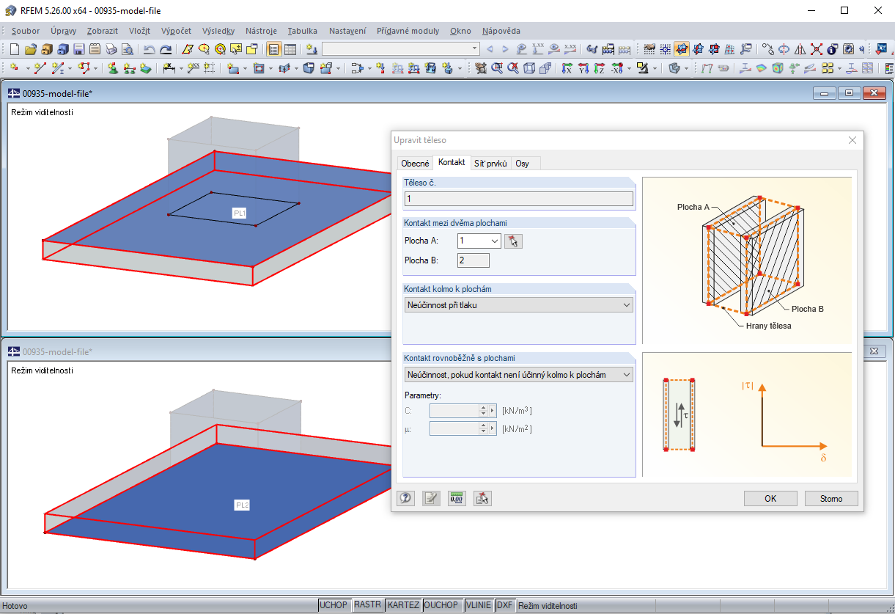This screenshot has width=895, height=614.
Task: Open Print preview magnifier icon
Action: (x=128, y=49)
